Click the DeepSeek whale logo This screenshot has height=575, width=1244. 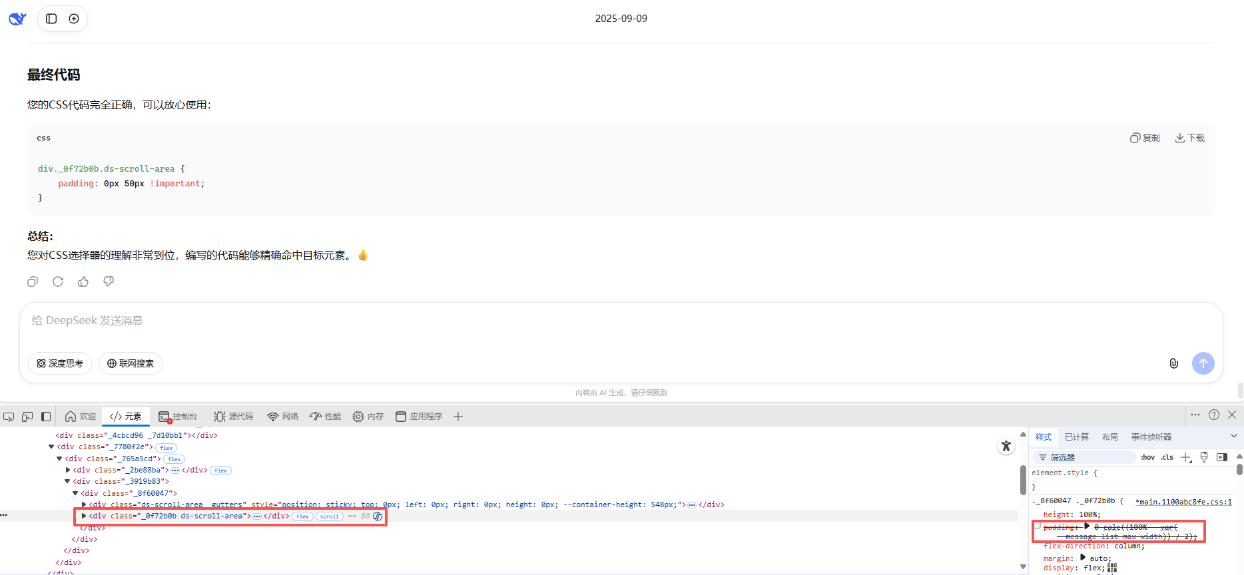point(17,19)
